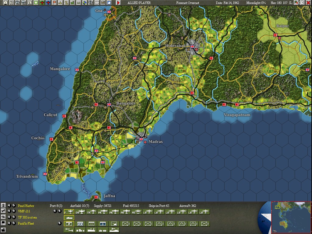Click the cloud weather toolbar icon
This screenshot has width=312, height=234.
(109, 2)
